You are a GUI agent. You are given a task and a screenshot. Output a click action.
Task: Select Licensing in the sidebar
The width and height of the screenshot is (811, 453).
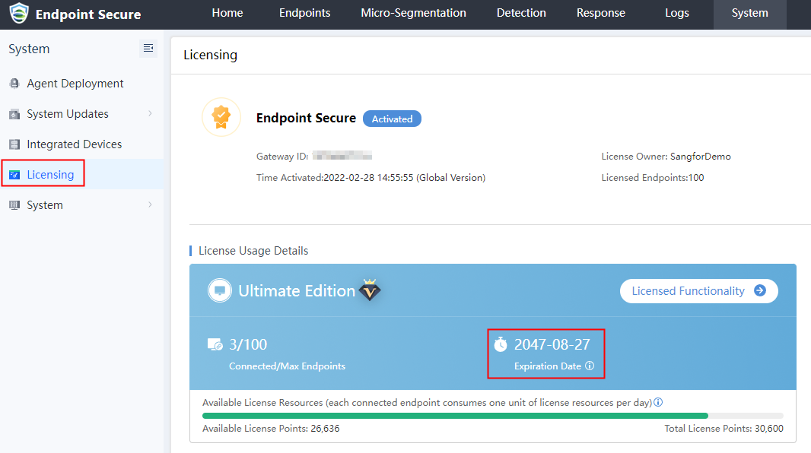tap(50, 175)
